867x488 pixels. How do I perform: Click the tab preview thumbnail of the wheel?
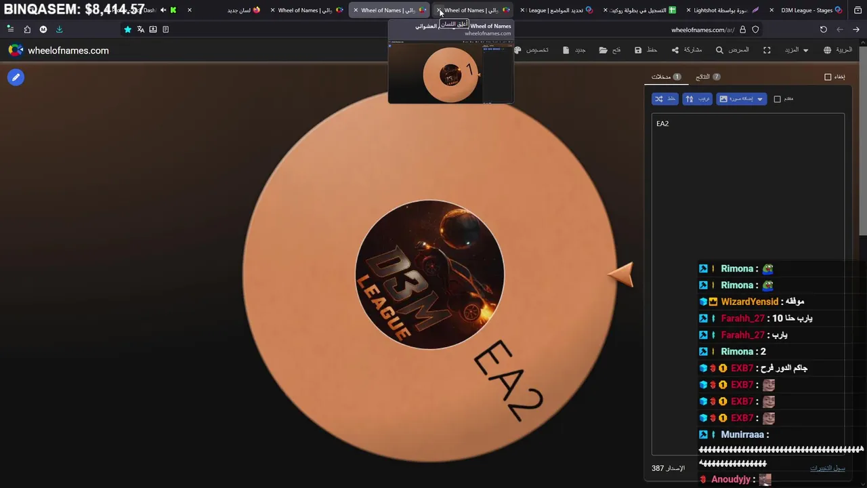(x=450, y=73)
